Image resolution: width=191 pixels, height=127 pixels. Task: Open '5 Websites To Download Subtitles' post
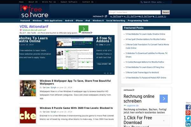[x=146, y=55]
